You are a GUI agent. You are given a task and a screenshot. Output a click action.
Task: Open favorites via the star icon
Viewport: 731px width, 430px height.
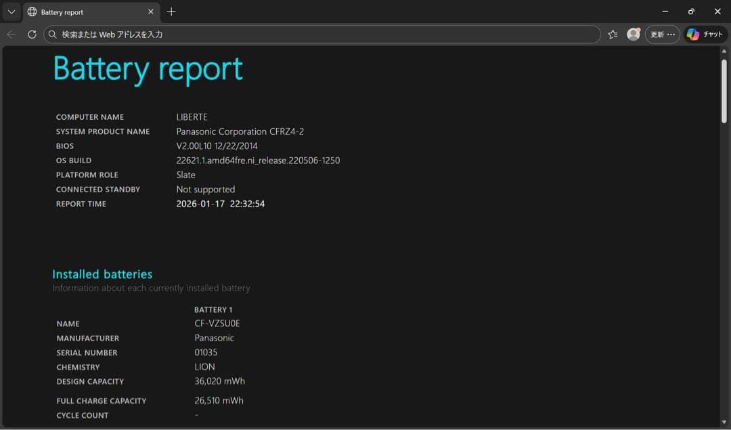pyautogui.click(x=613, y=34)
